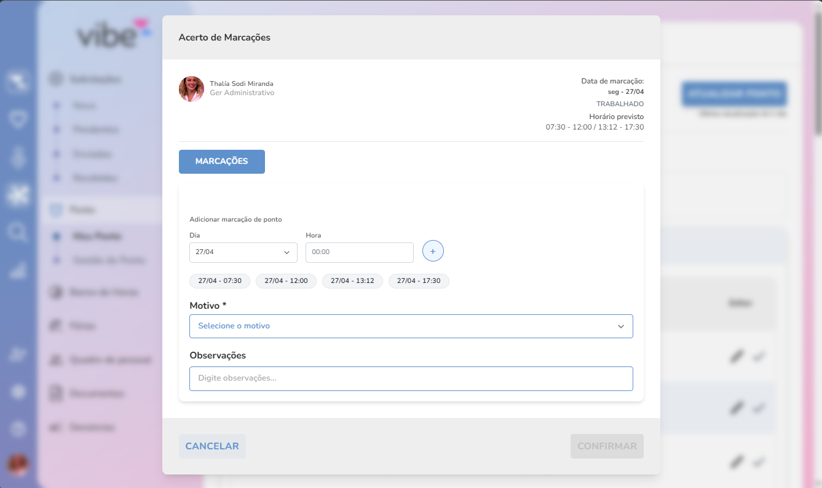The image size is (822, 488).
Task: Click the user avatar at sidebar bottom
Action: [18, 465]
